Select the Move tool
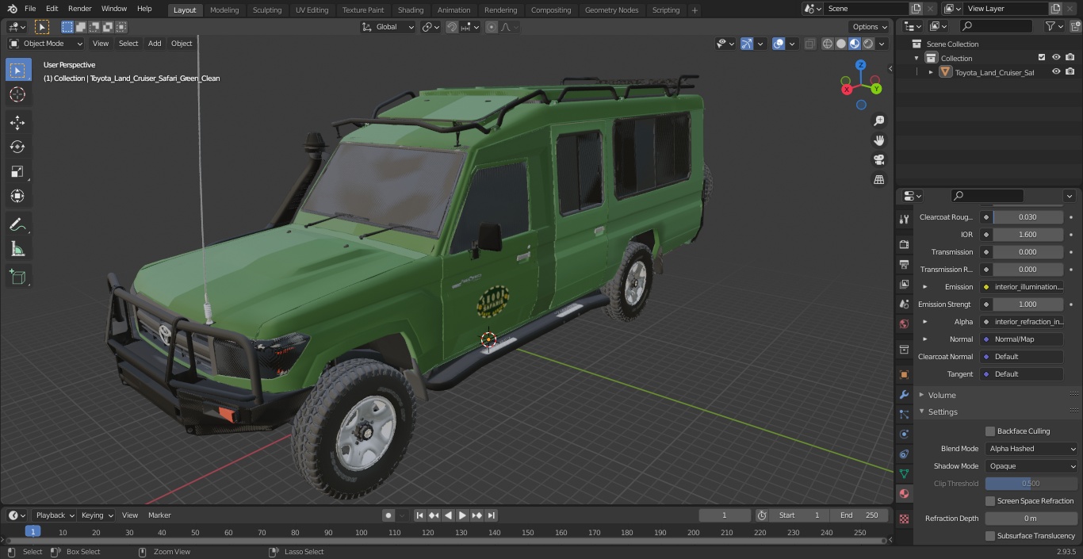Viewport: 1083px width, 559px height. coord(17,122)
